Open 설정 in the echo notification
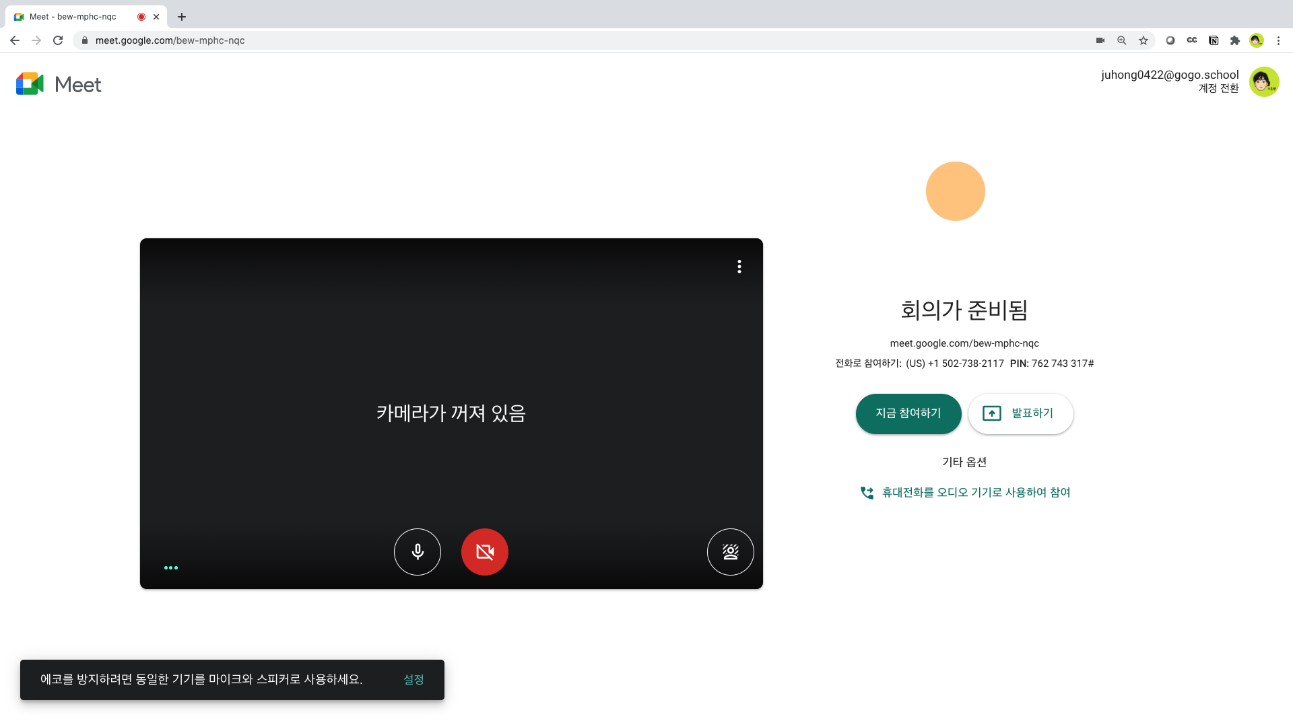This screenshot has width=1293, height=727. point(413,680)
